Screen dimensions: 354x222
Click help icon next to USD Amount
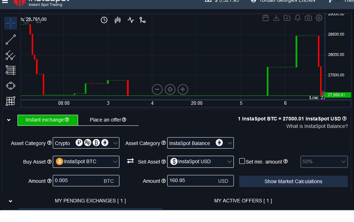point(164,181)
